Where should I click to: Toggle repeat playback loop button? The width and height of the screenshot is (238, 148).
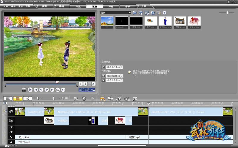coord(57,90)
